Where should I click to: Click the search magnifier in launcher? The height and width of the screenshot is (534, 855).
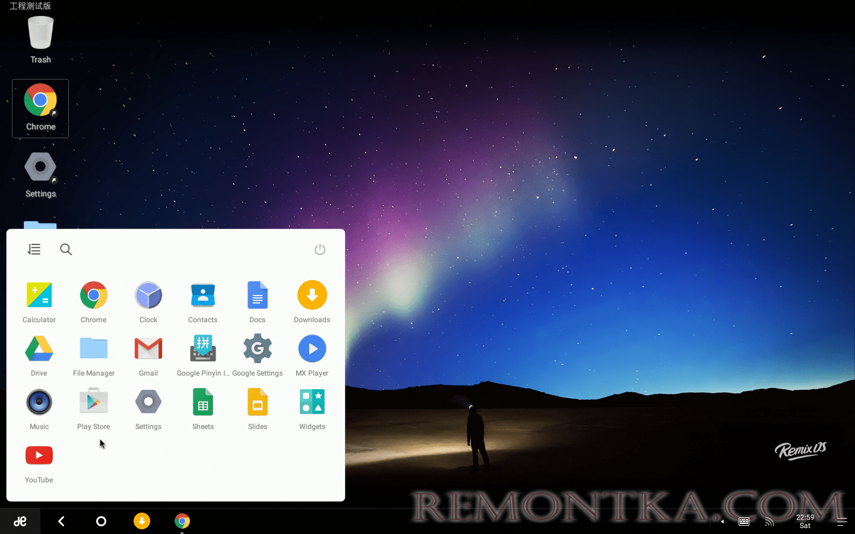(66, 250)
